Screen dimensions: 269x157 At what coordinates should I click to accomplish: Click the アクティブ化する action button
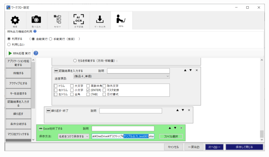[18, 83]
